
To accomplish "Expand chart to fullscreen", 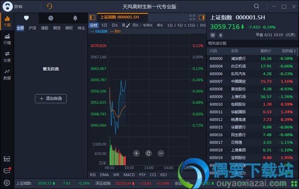I will [192, 17].
